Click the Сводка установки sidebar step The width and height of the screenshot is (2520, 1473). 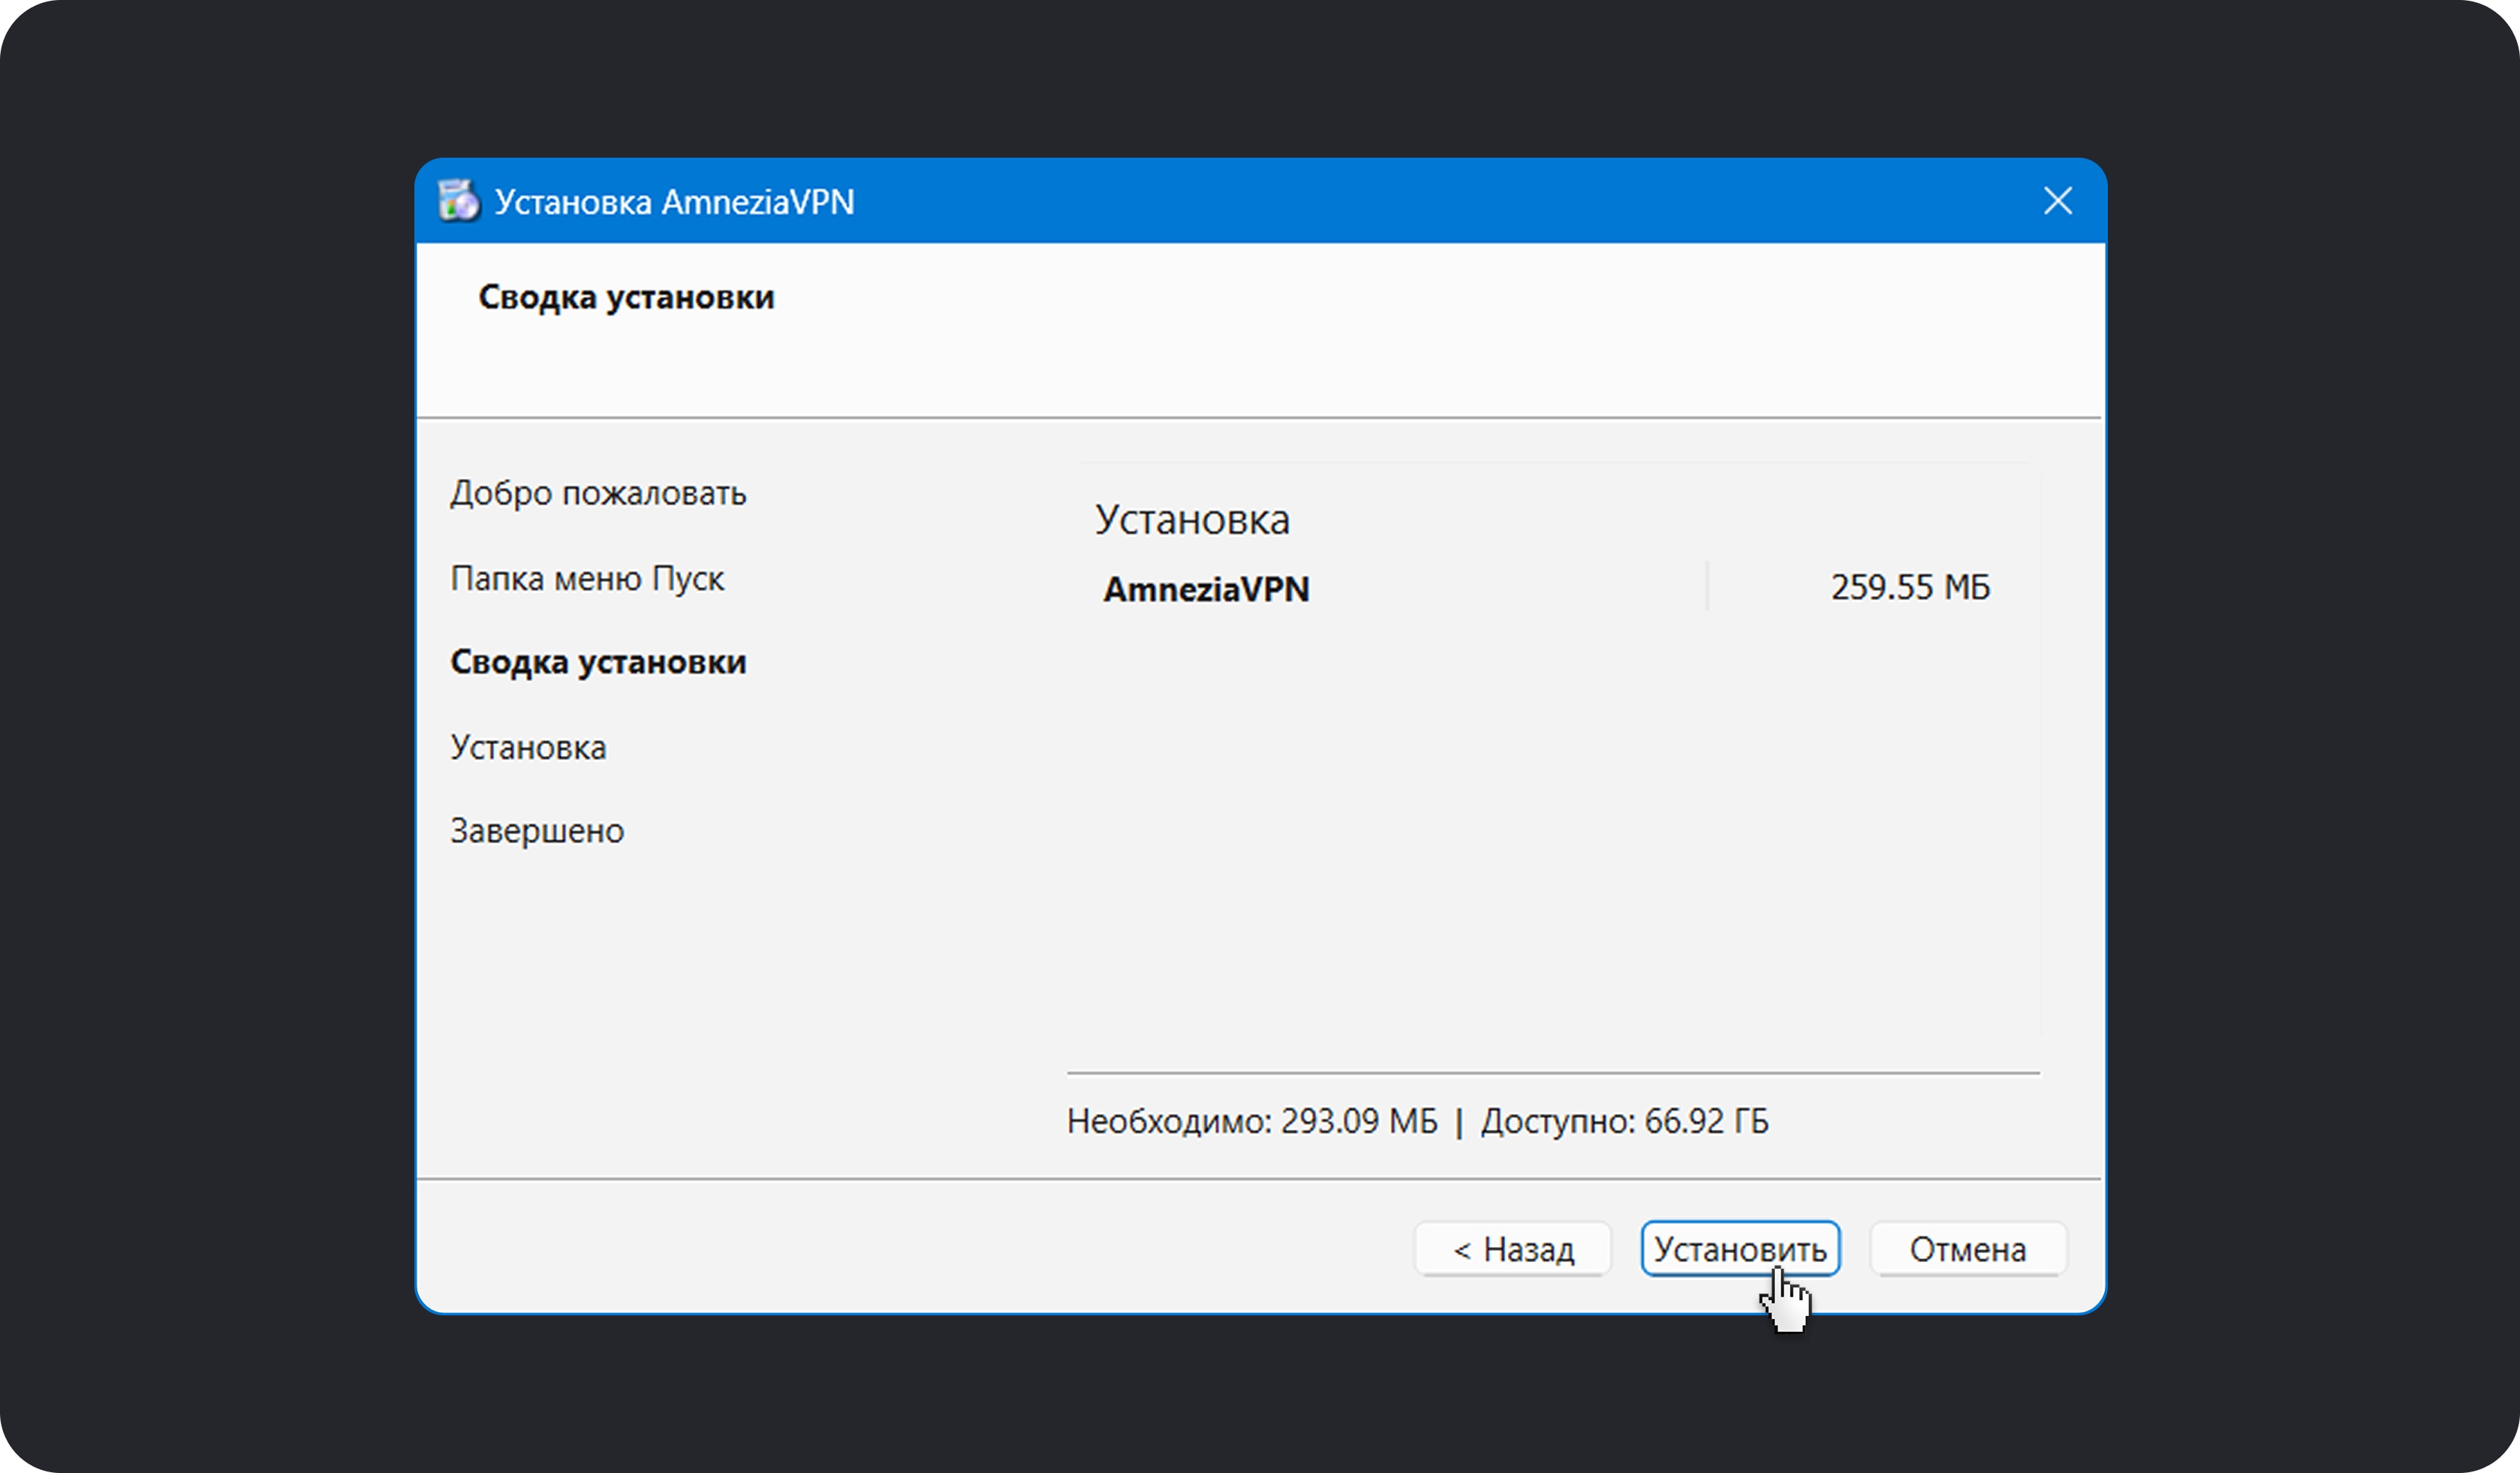(x=598, y=662)
